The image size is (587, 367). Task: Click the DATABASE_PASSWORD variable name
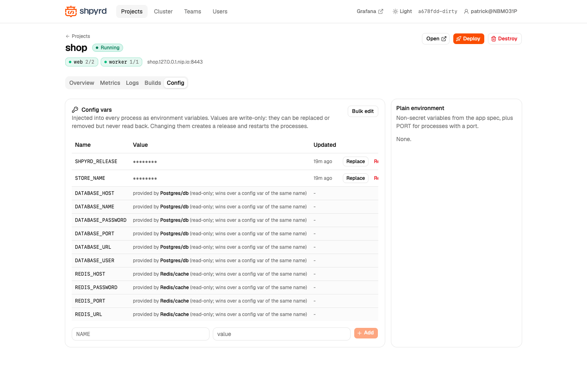point(101,220)
